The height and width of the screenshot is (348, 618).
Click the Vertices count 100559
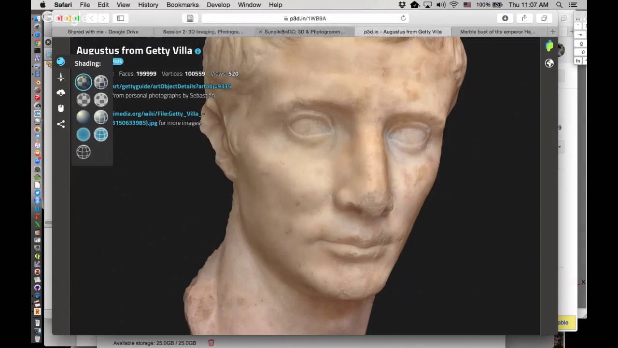pos(195,74)
